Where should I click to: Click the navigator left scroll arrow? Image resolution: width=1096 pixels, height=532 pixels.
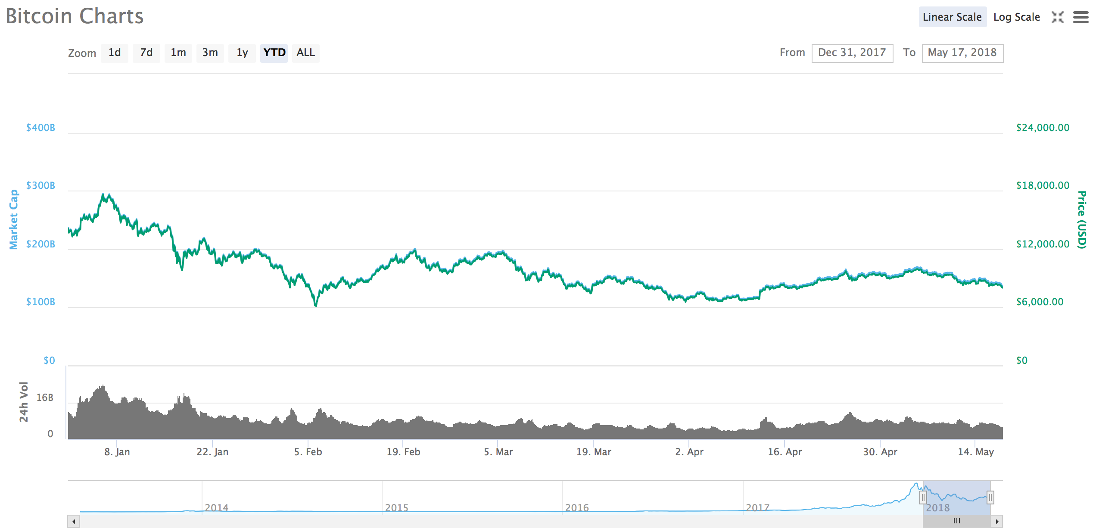coord(74,521)
